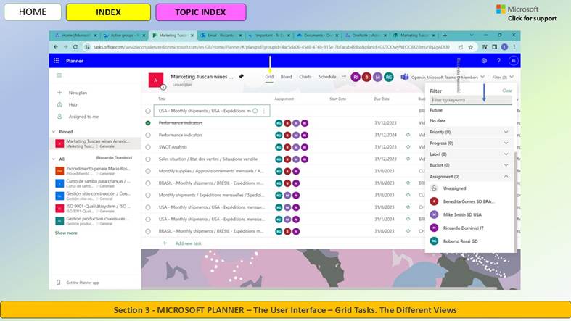The image size is (571, 321).
Task: Complete the Monthly shipments / Expéditions mensuelles task
Action: pyautogui.click(x=148, y=195)
